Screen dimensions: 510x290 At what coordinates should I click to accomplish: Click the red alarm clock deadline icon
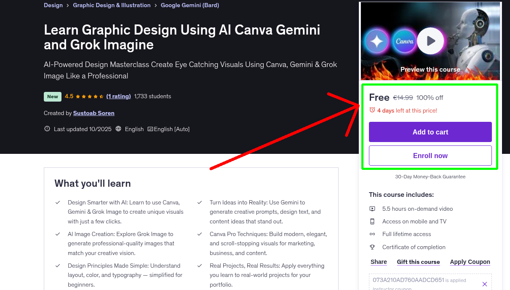click(372, 109)
